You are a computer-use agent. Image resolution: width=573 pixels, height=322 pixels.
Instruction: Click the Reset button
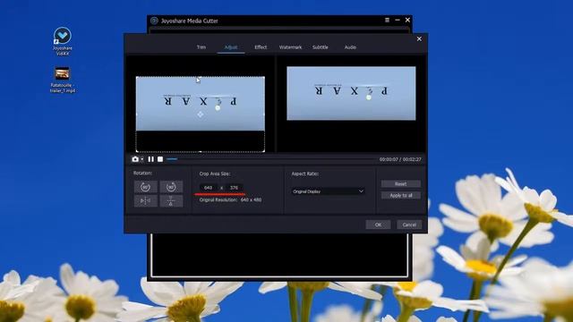[400, 184]
